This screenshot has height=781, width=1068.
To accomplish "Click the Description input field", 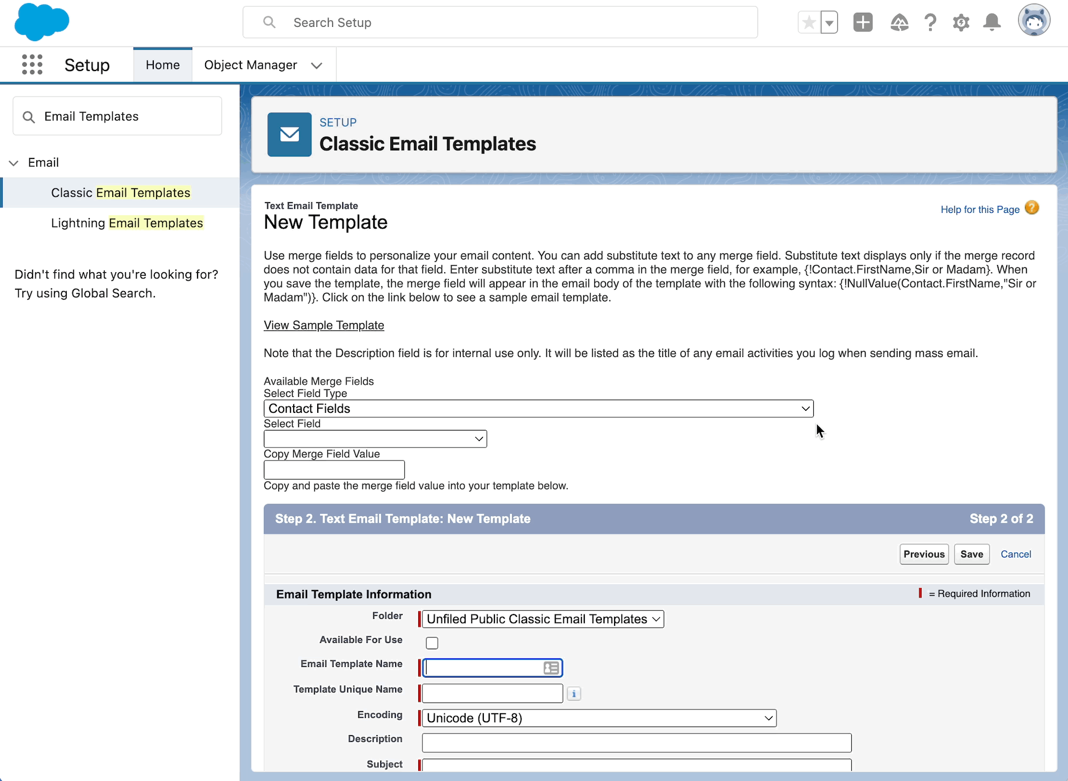I will pyautogui.click(x=637, y=743).
